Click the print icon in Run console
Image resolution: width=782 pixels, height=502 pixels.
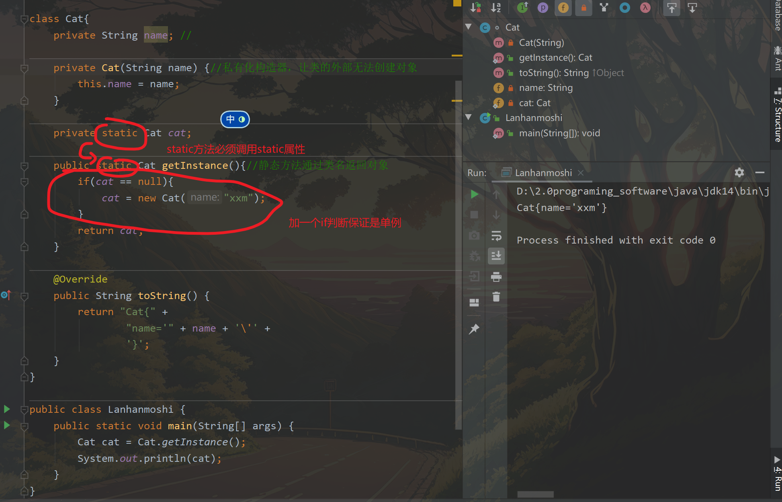pyautogui.click(x=496, y=277)
